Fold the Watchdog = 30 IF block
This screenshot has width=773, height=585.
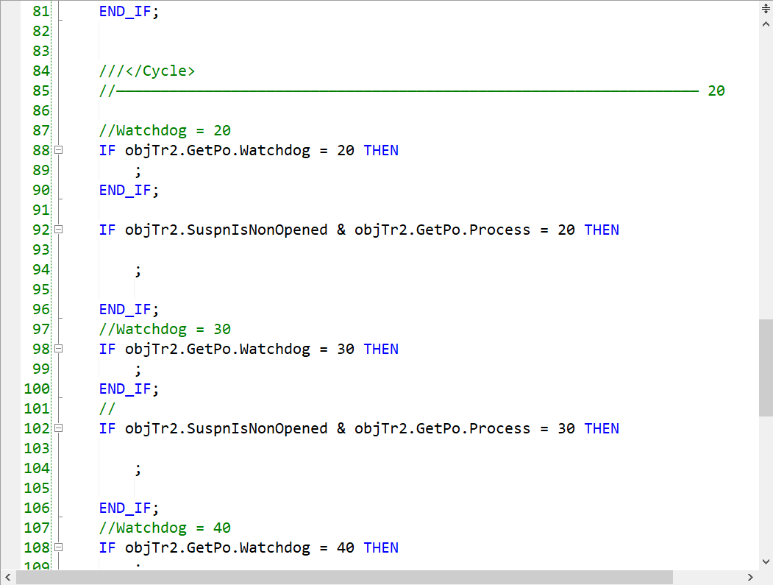coord(59,349)
